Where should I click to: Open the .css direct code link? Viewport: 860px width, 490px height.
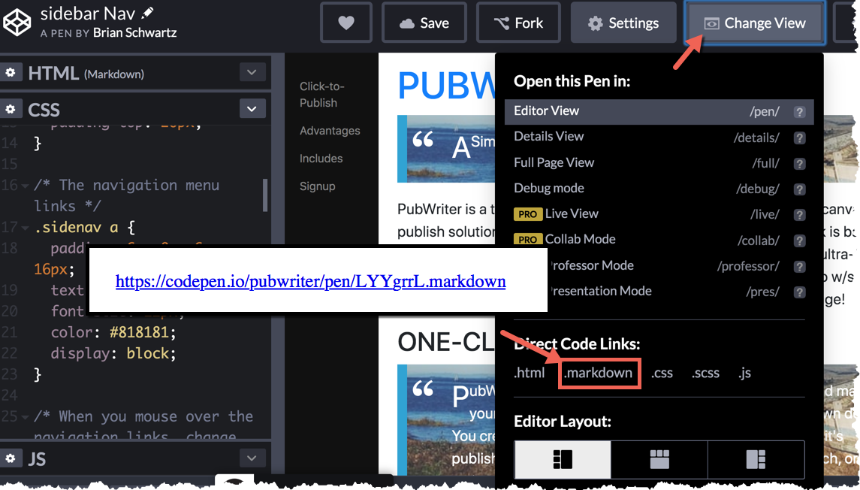pyautogui.click(x=662, y=373)
